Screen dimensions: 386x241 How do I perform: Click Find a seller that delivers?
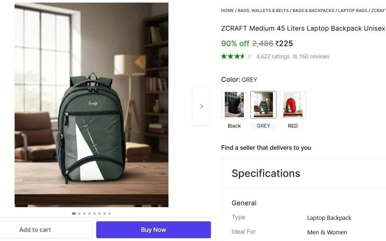(266, 148)
